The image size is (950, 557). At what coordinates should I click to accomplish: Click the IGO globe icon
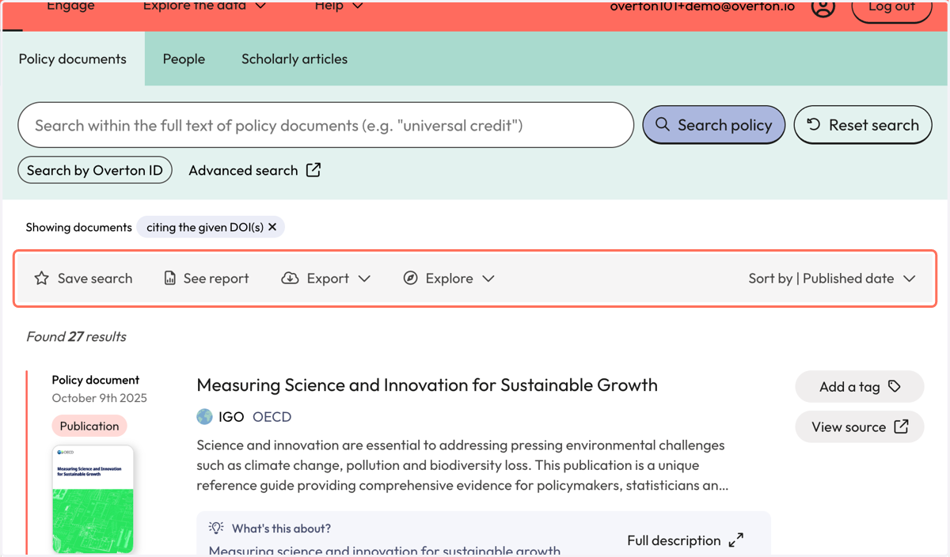204,417
